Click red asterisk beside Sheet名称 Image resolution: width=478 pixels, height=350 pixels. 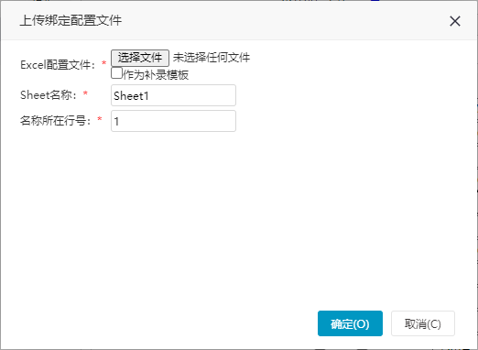[x=85, y=93]
